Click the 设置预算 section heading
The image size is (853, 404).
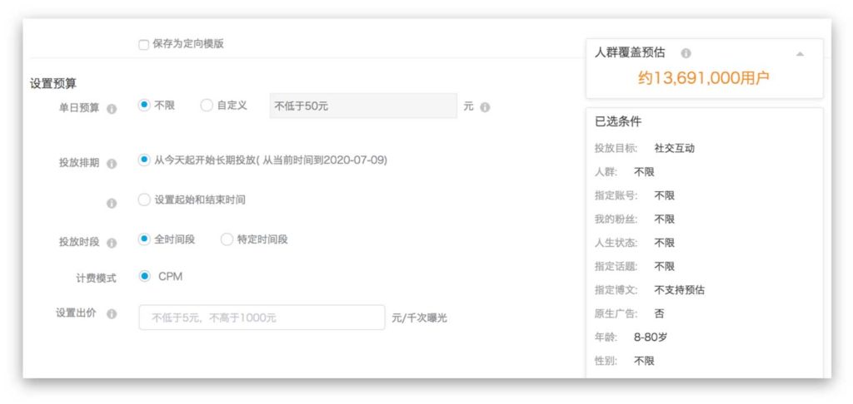pyautogui.click(x=52, y=84)
